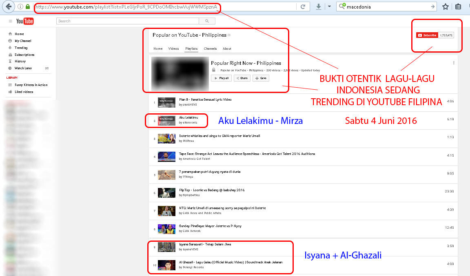Screen dimensions: 470x276
Task: Switch to About tab
Action: pos(227,49)
